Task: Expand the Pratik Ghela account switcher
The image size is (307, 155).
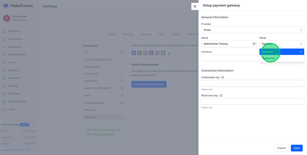Action: (32, 18)
